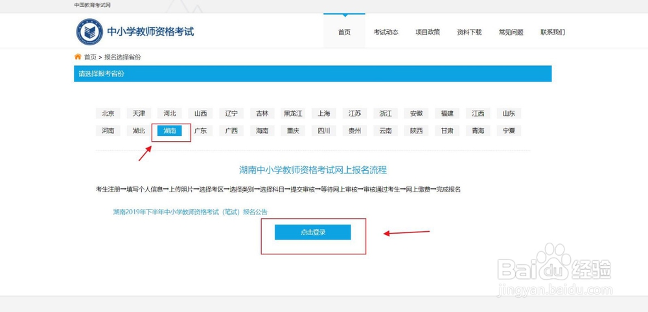Click the highlighted 湖南 province
The height and width of the screenshot is (312, 648).
pos(170,131)
